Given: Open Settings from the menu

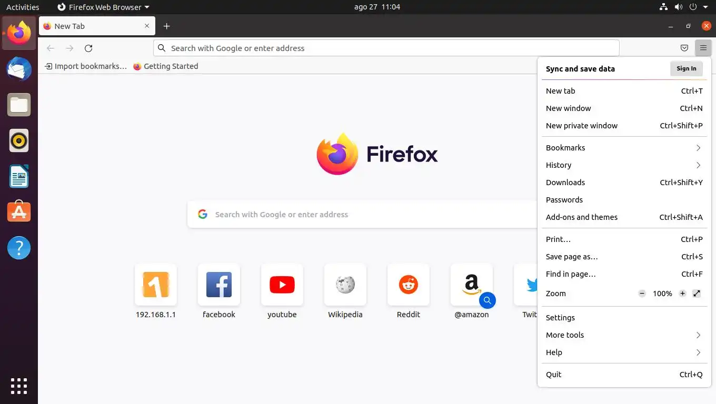Looking at the screenshot, I should [624, 318].
